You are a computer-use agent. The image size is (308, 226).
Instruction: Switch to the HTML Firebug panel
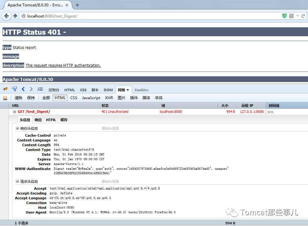tap(70, 90)
